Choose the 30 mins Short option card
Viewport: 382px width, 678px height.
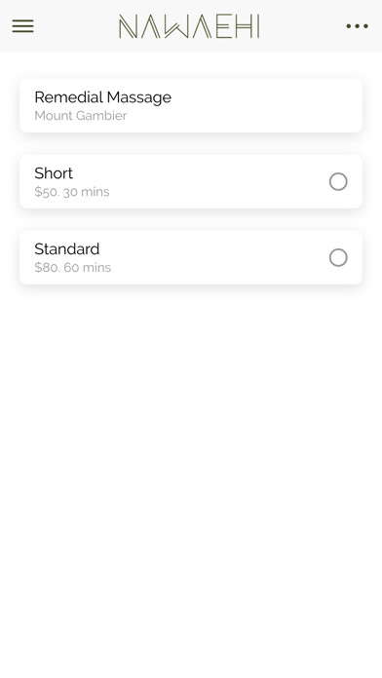[x=191, y=181]
